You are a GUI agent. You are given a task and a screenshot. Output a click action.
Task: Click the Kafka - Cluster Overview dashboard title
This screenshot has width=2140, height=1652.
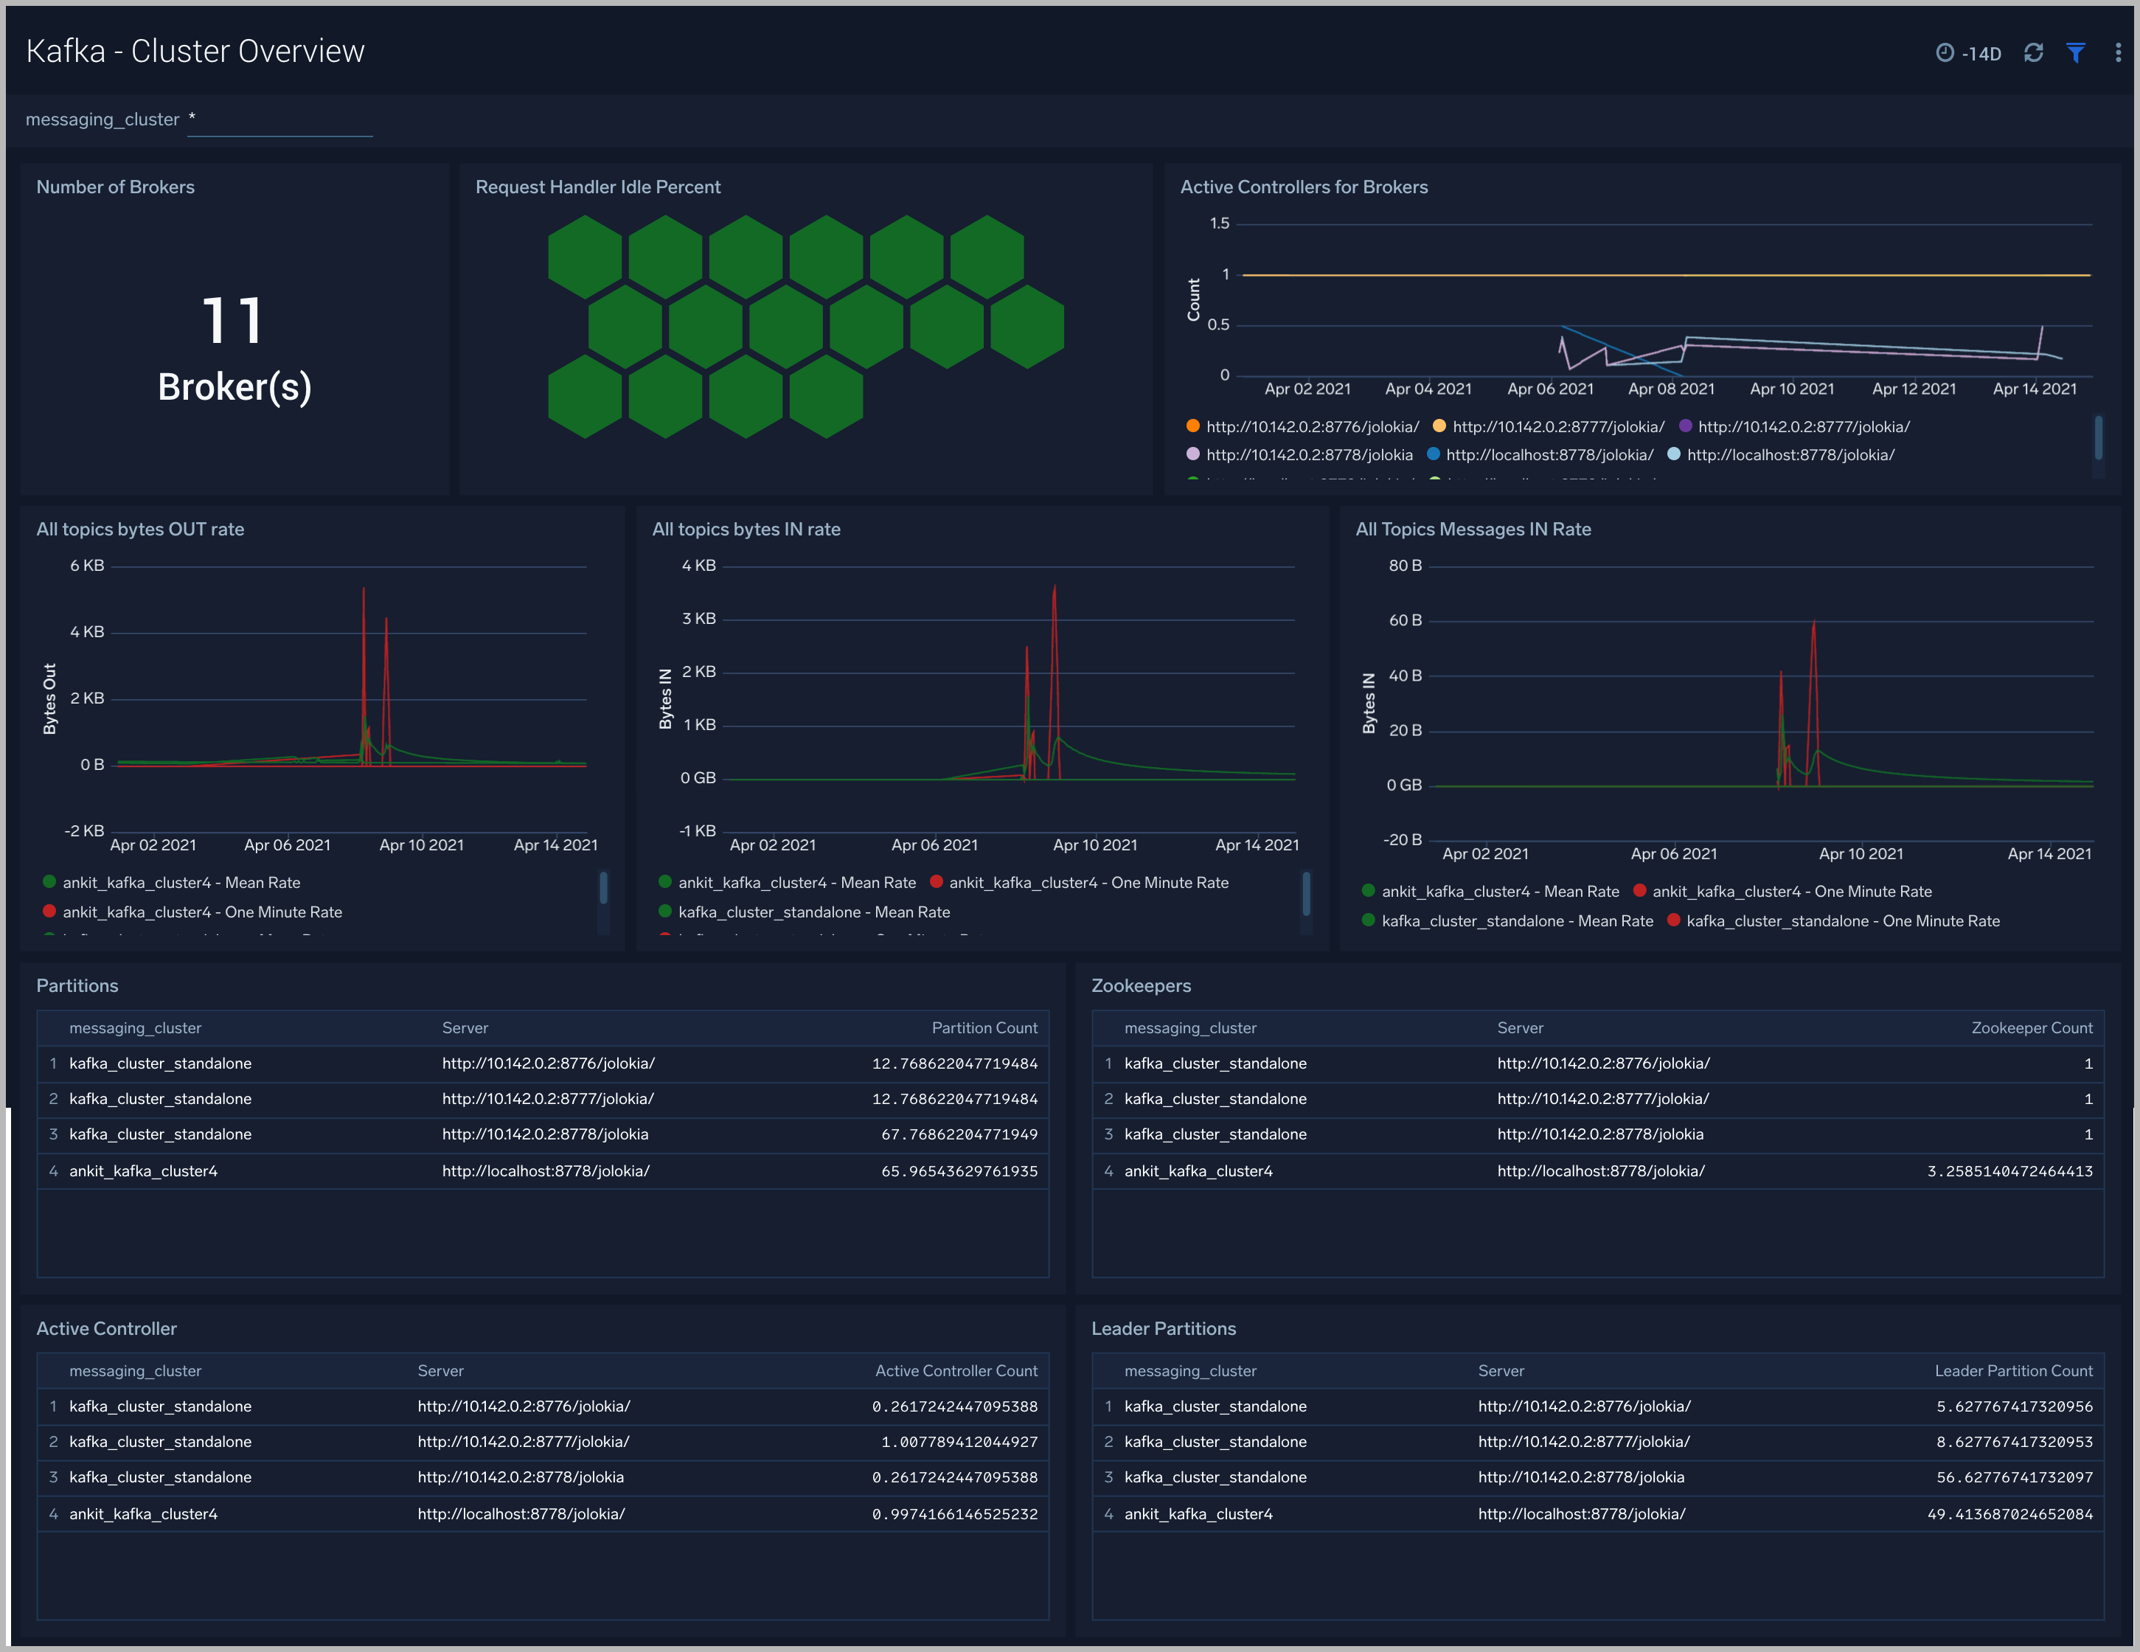(x=196, y=50)
